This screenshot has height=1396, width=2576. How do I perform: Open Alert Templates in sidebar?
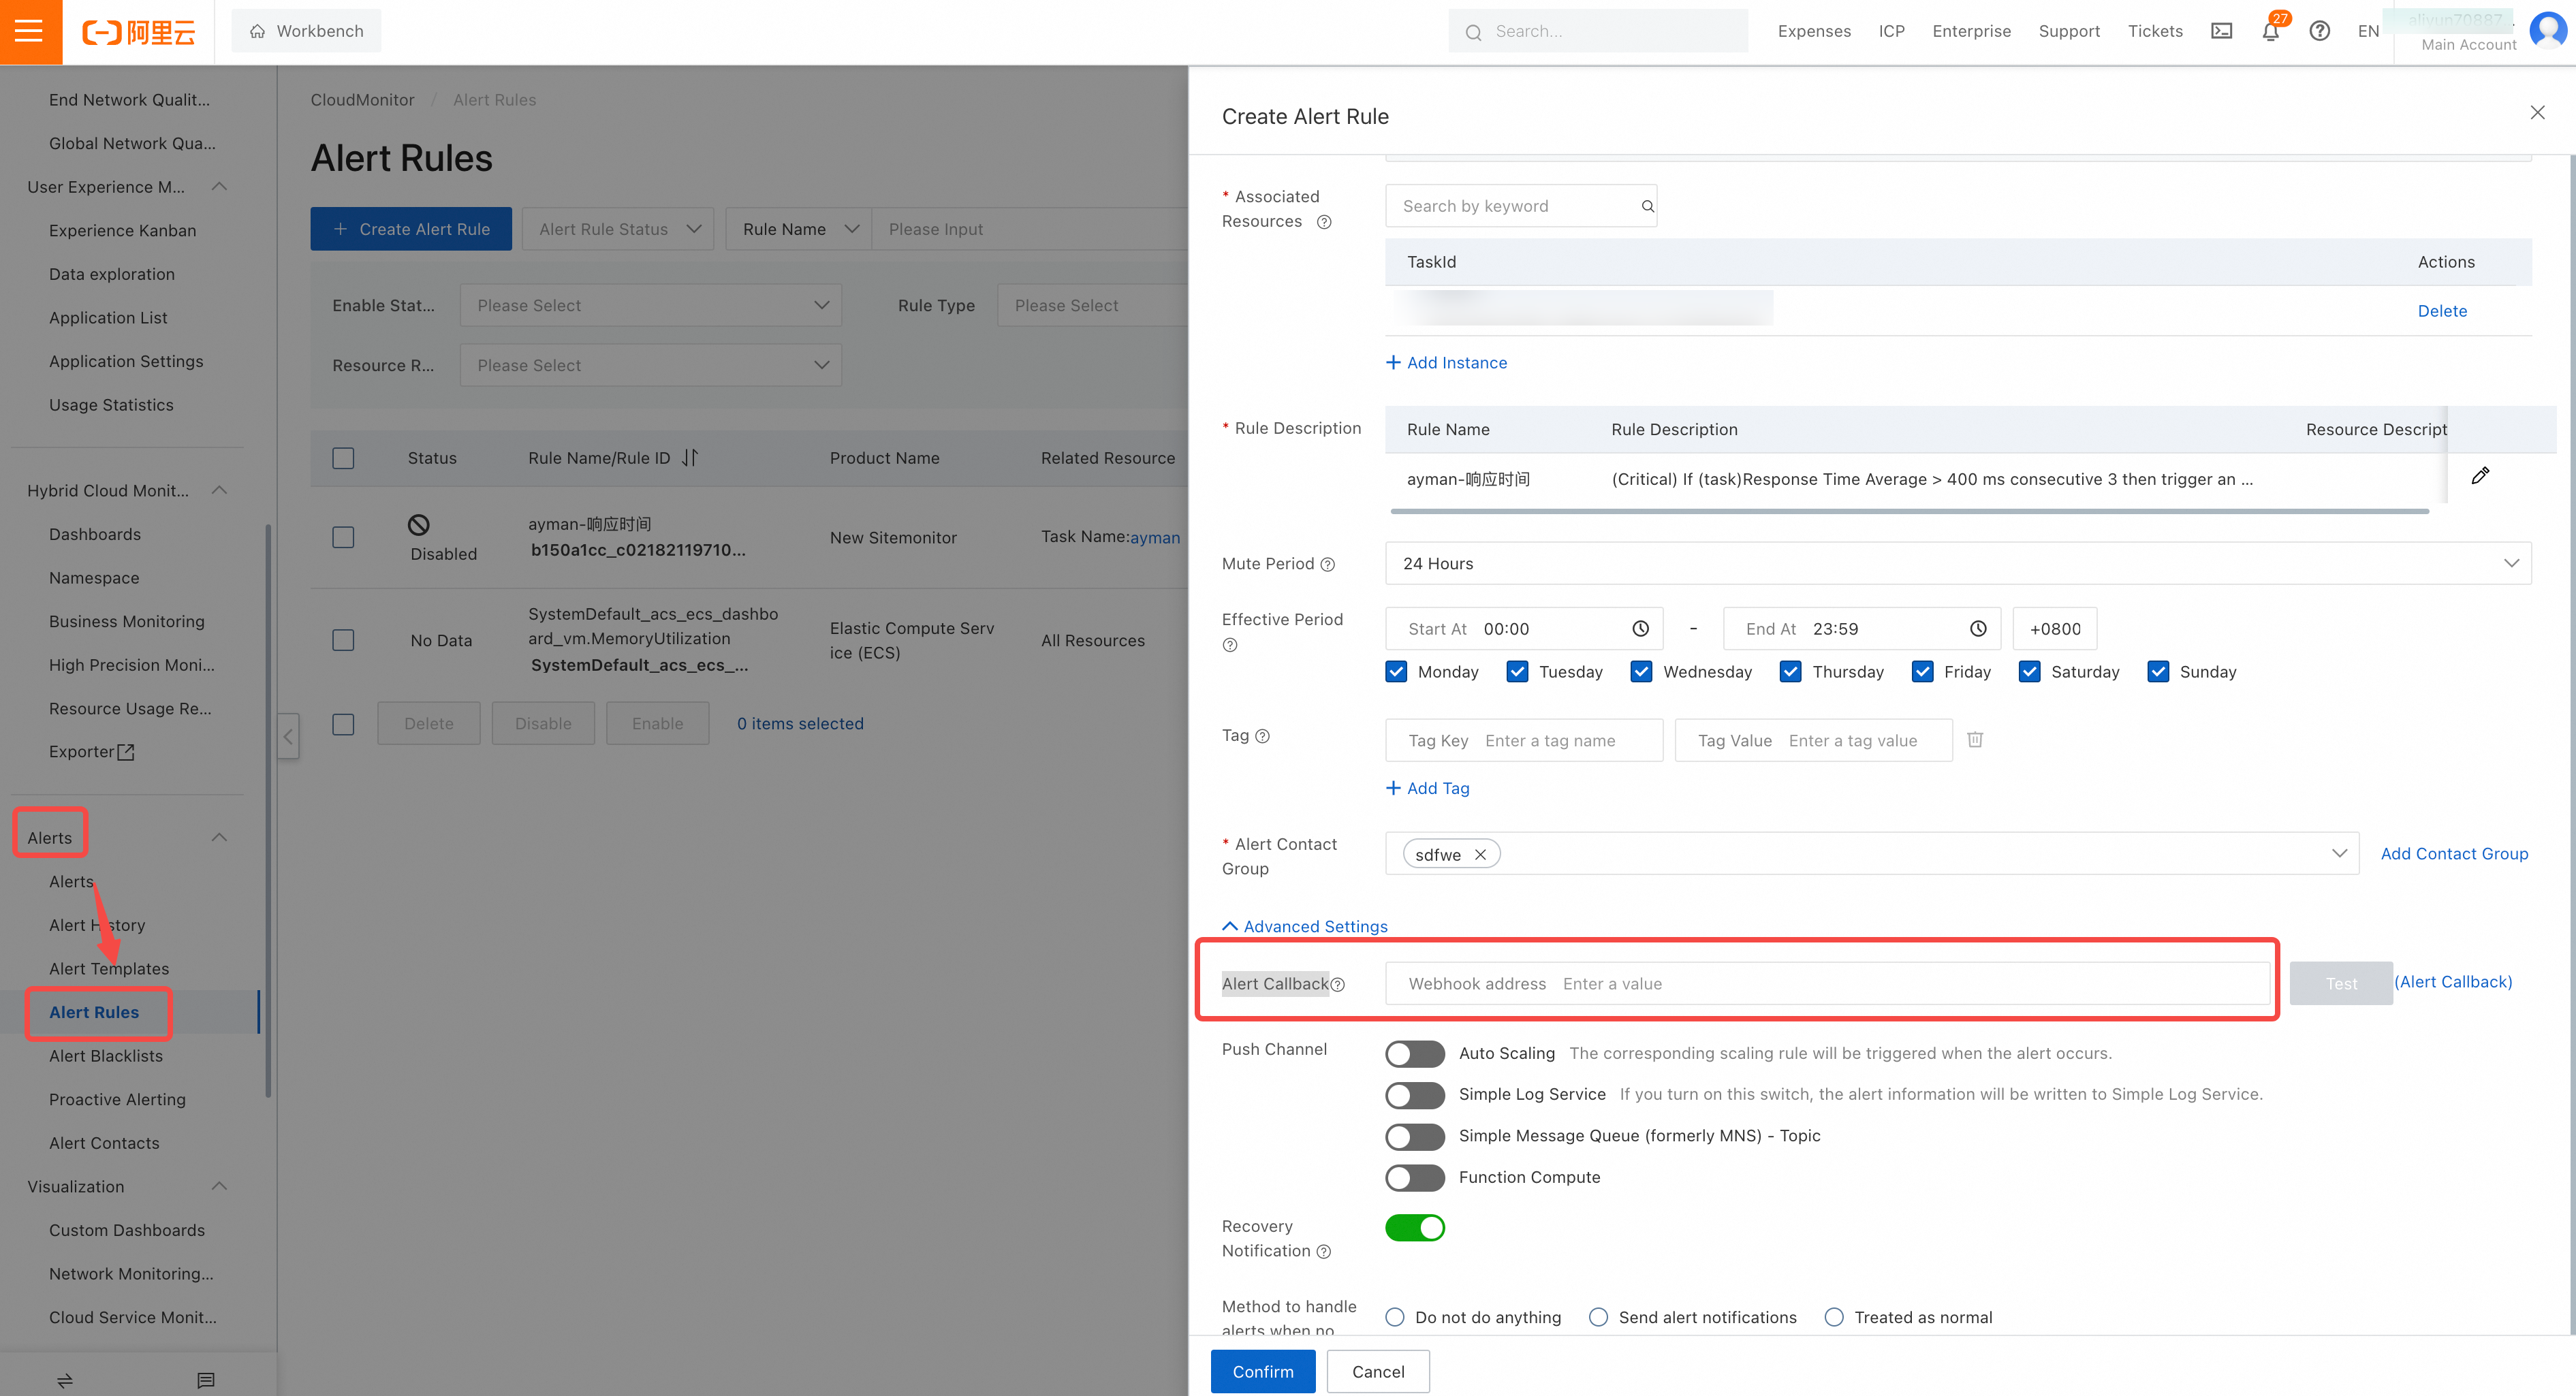tap(109, 968)
